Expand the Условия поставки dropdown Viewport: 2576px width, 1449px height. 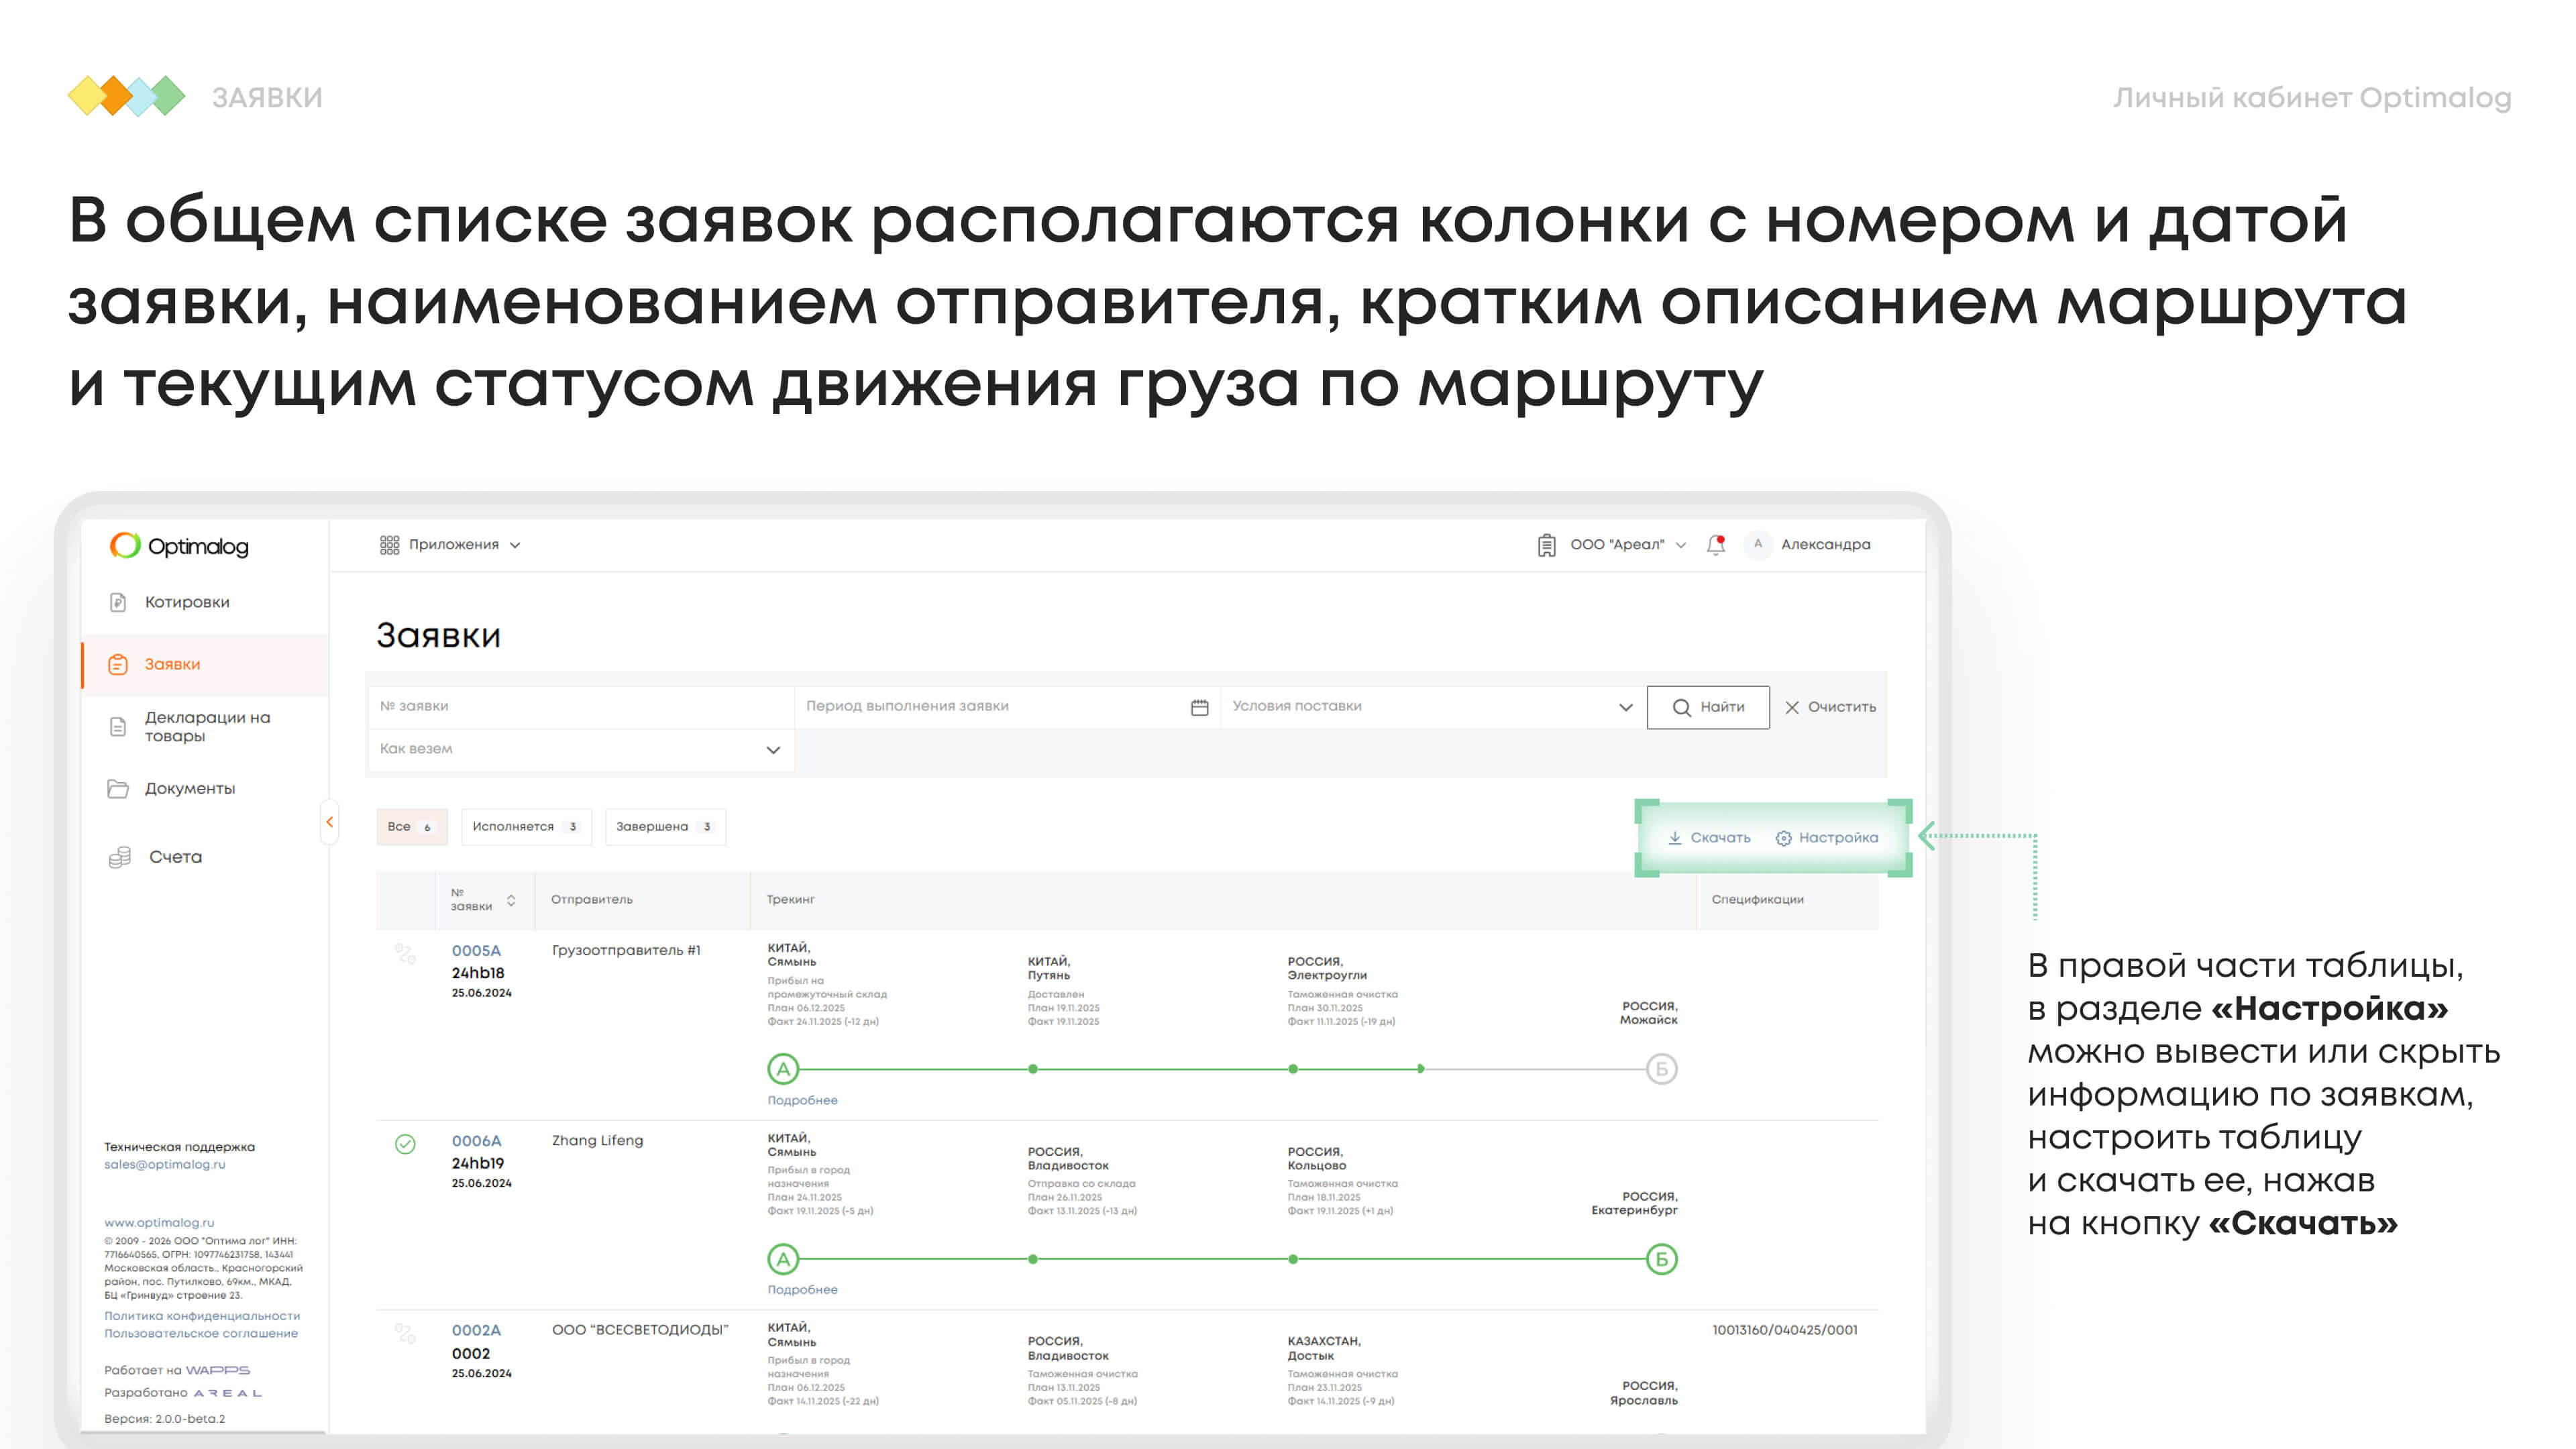1625,707
